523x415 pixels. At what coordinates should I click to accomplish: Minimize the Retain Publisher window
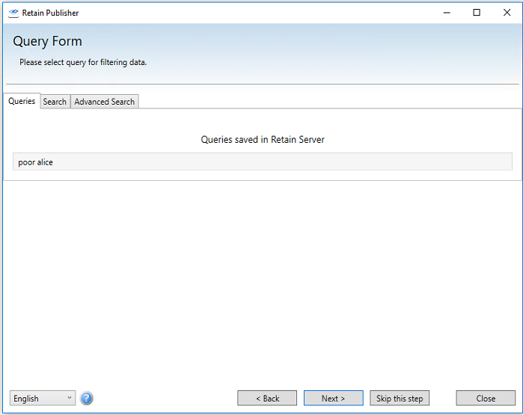tap(447, 13)
